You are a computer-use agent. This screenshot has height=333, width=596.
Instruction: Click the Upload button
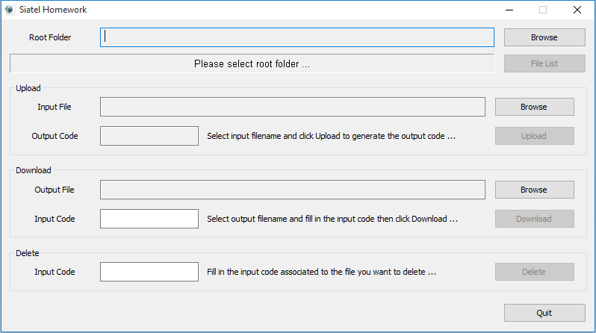click(534, 136)
